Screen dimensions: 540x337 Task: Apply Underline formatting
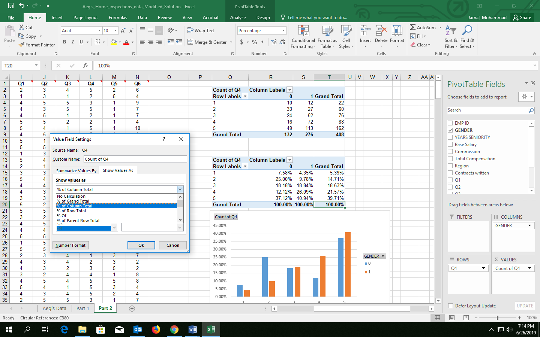(x=81, y=42)
